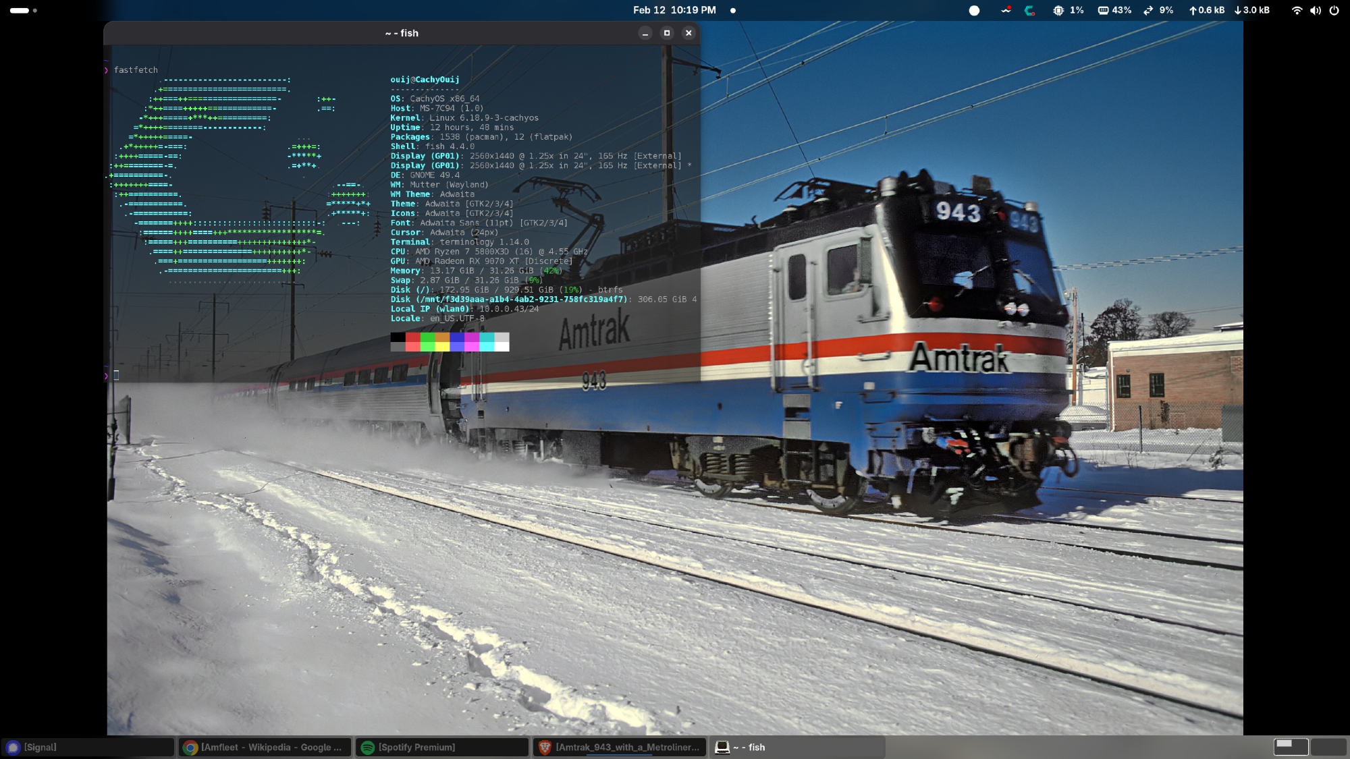Switch to the first workspace thumbnail
This screenshot has height=759, width=1350.
tap(1291, 746)
